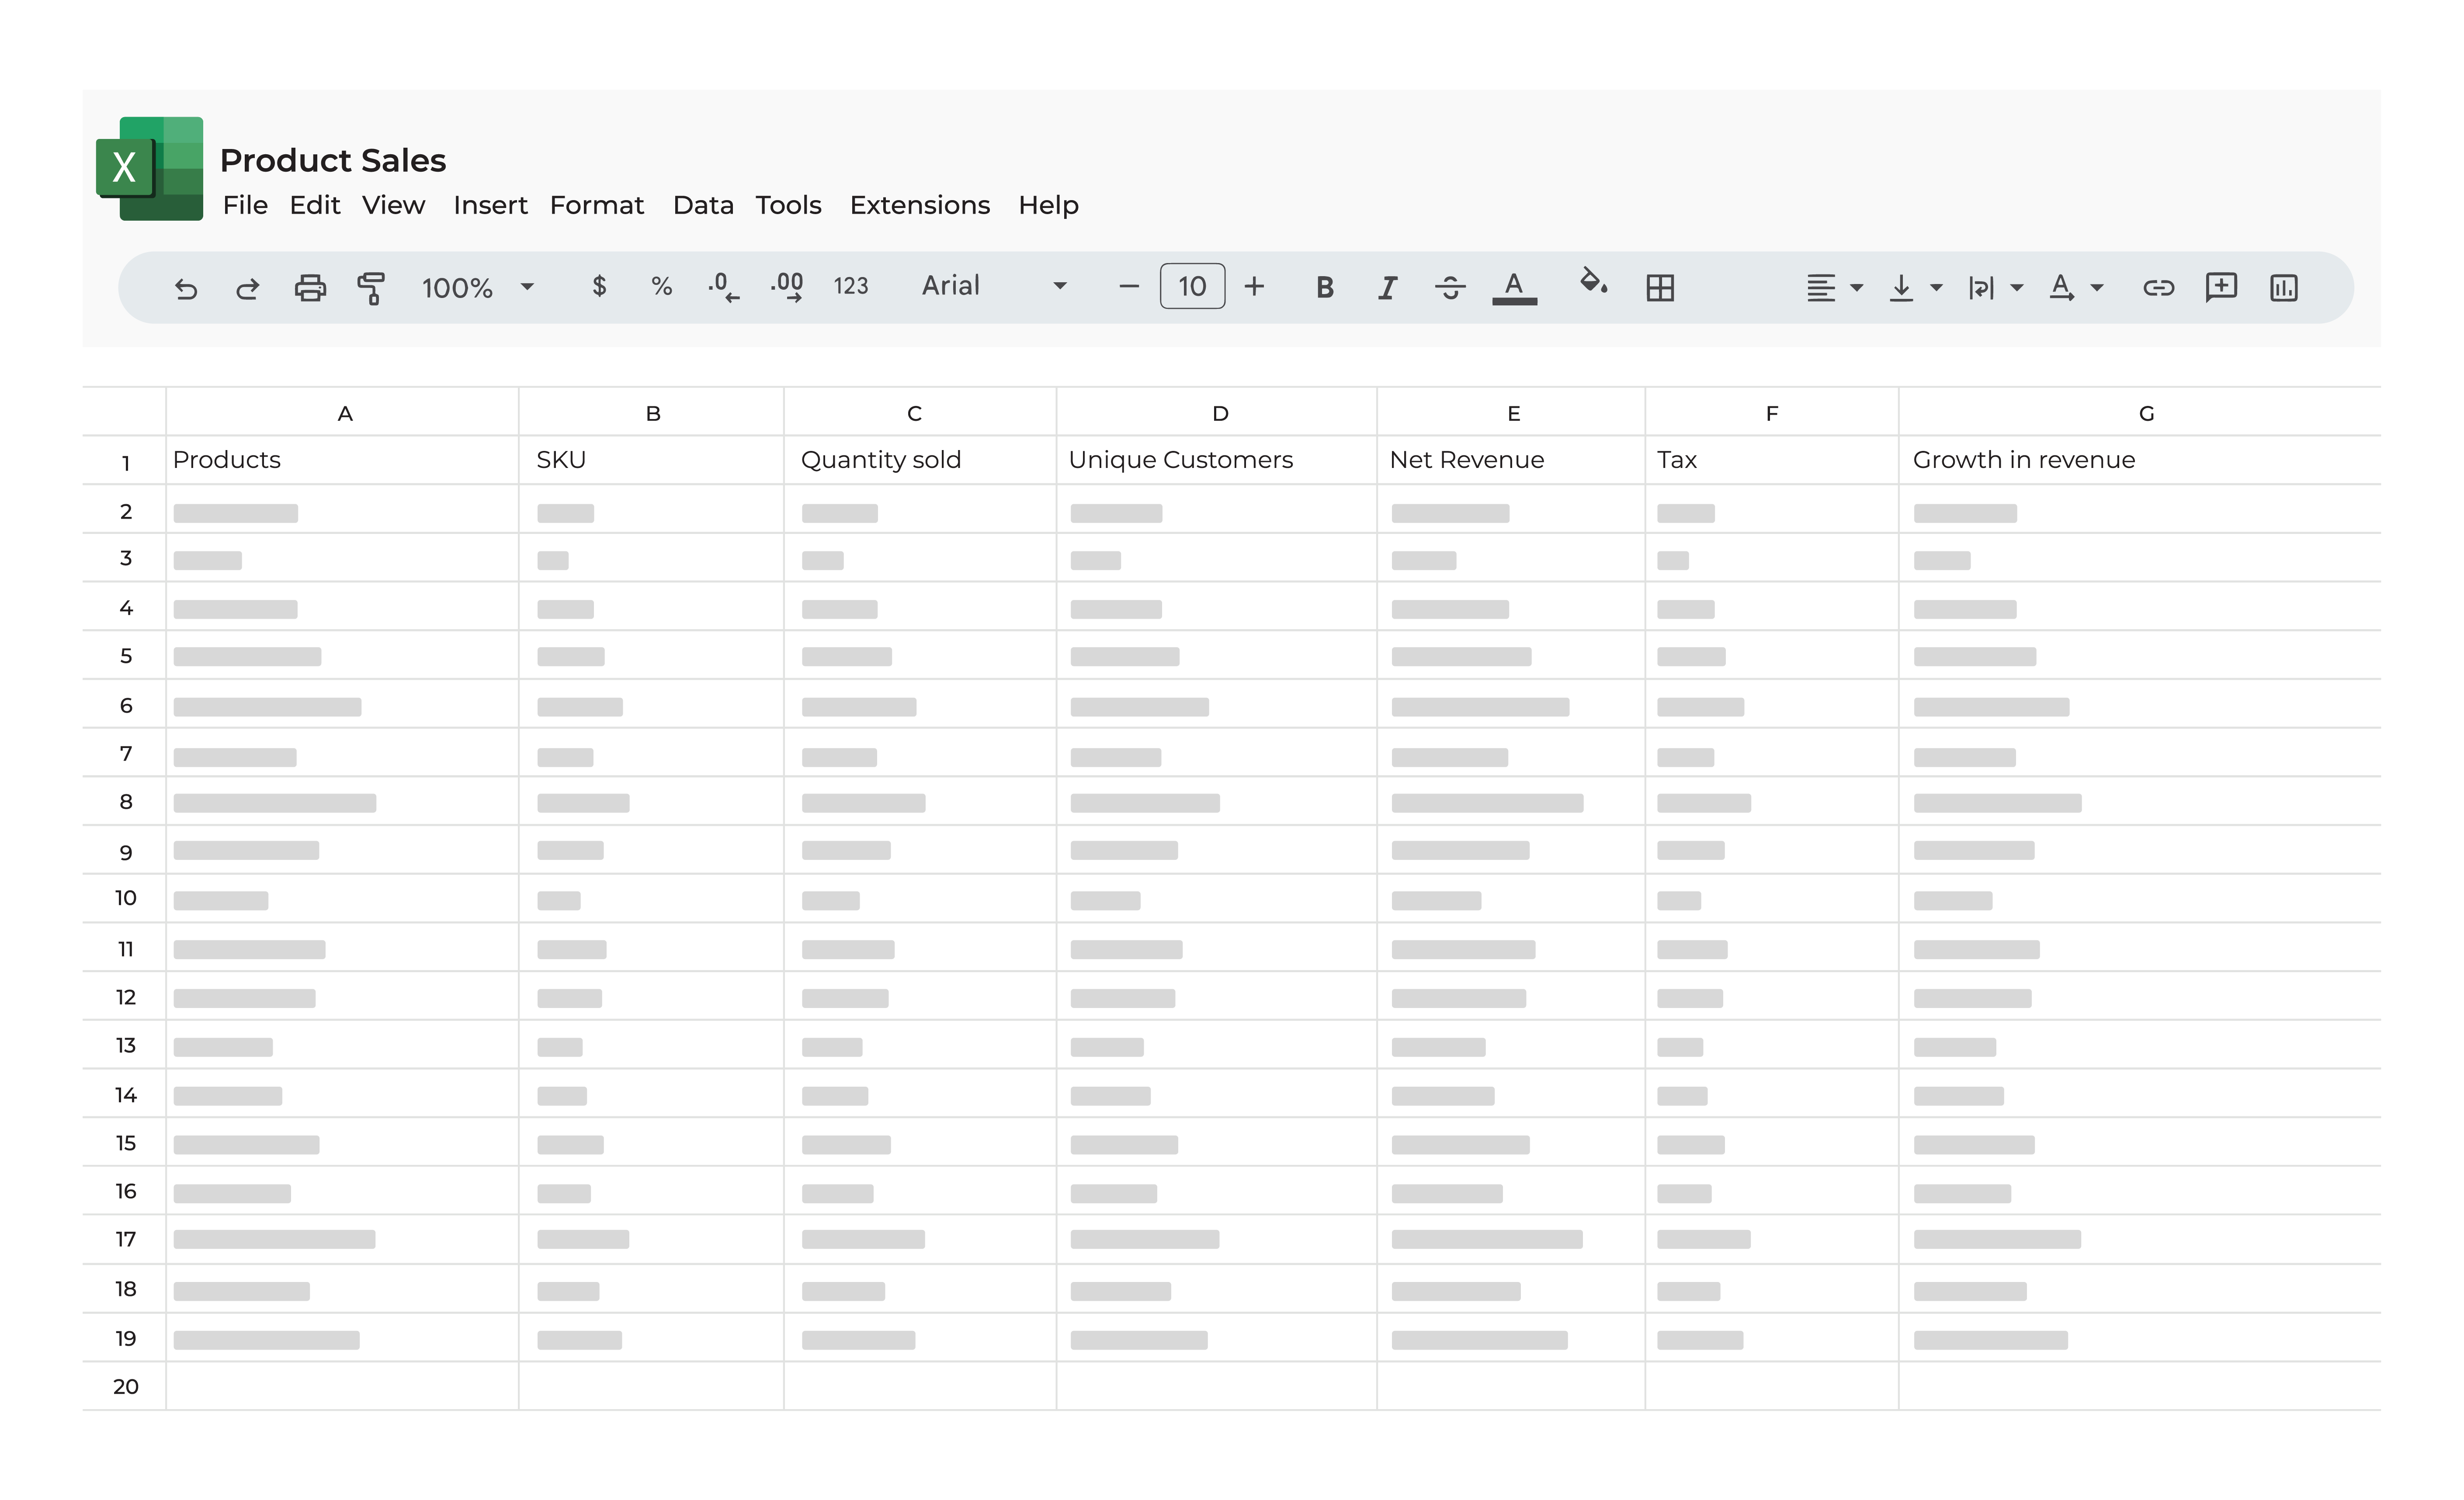Open the Arial font dropdown
The image size is (2464, 1500).
click(x=1060, y=287)
